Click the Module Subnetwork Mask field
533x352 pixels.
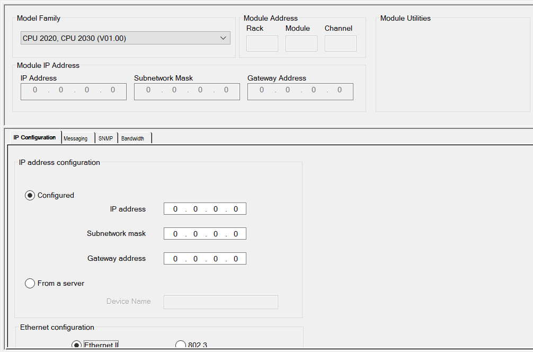[187, 91]
